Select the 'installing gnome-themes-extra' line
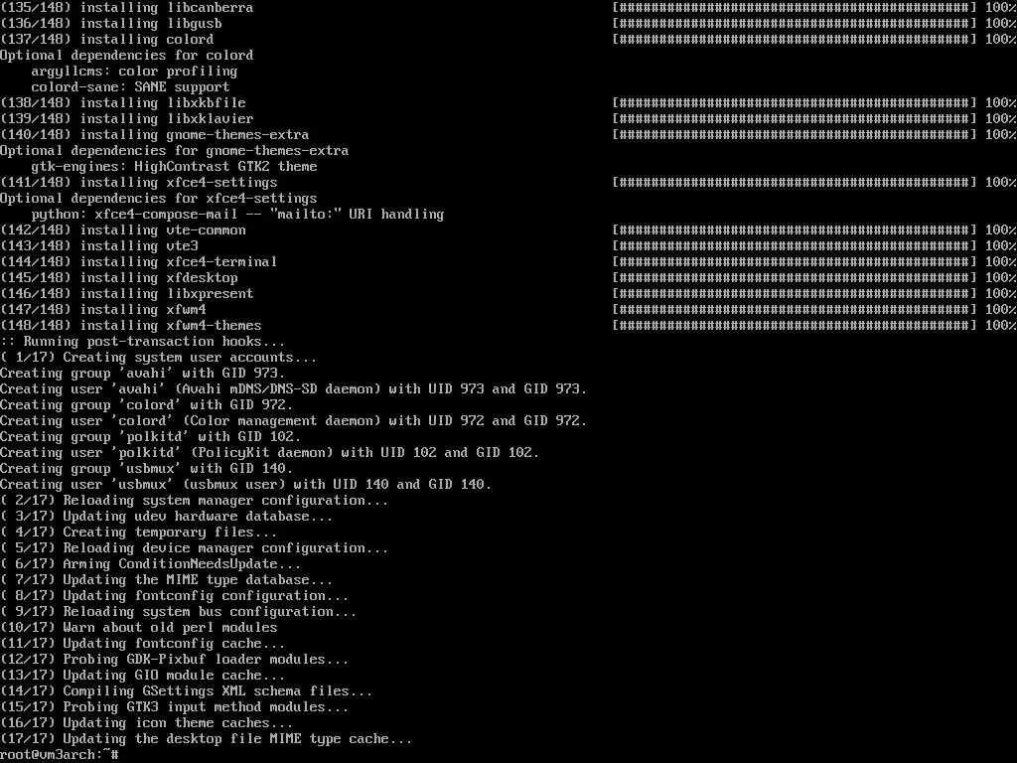The image size is (1017, 763). click(154, 135)
